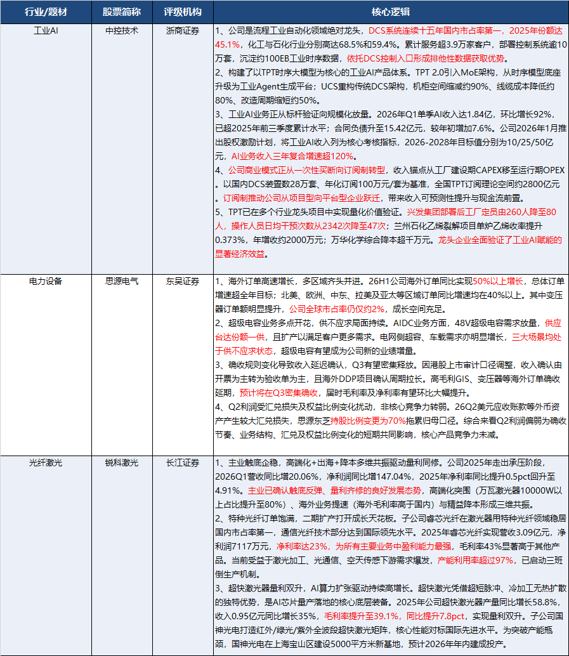Click the line starting 2、超级电容业务多点开花

click(x=388, y=323)
